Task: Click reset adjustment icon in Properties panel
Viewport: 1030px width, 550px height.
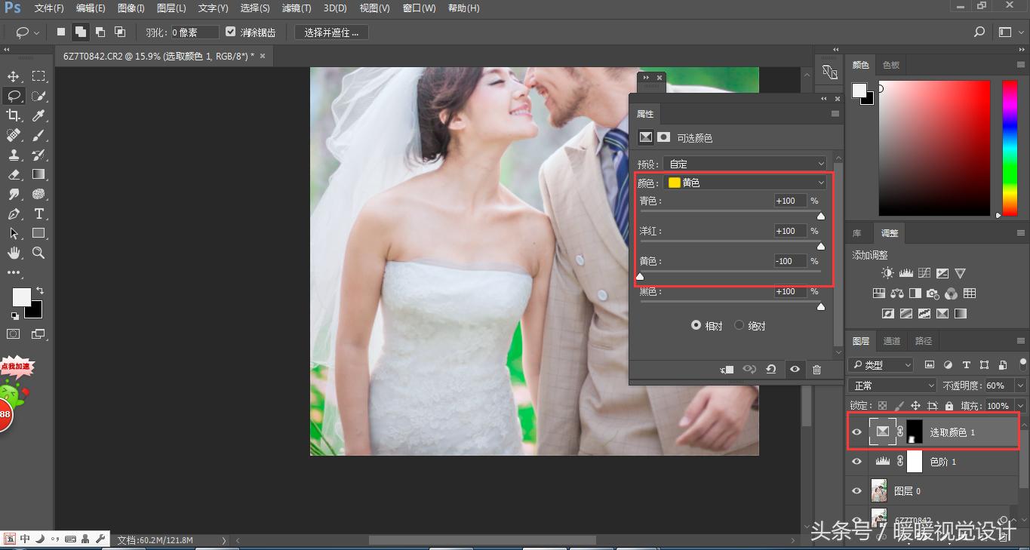Action: (770, 370)
